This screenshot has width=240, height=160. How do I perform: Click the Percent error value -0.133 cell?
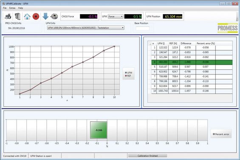206,81
